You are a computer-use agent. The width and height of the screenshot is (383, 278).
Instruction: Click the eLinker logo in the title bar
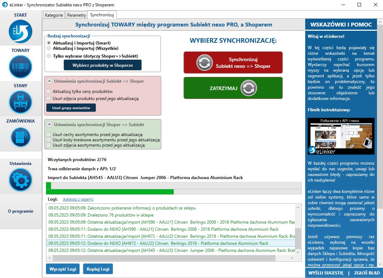point(5,5)
